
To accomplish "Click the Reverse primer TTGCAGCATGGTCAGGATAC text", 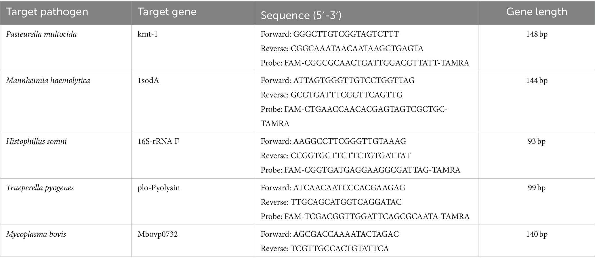I will (331, 202).
